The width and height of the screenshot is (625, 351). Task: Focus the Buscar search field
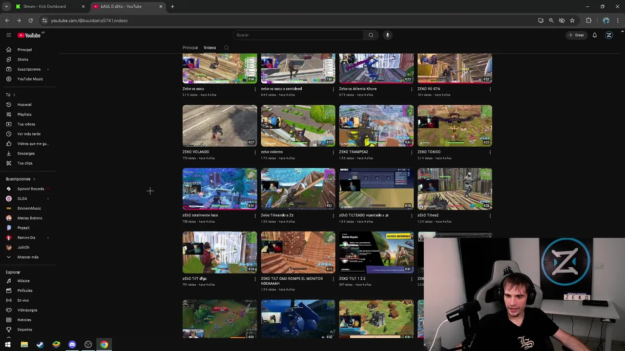298,35
